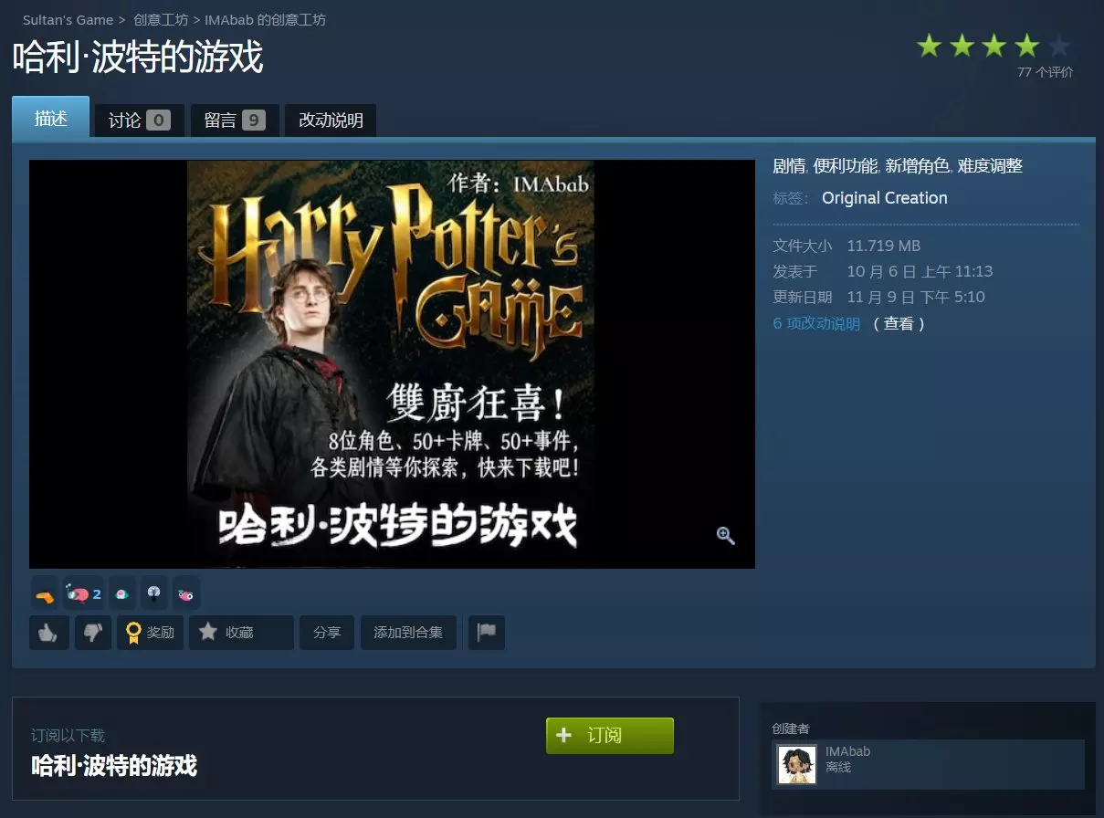1104x818 pixels.
Task: Click the pink snail award with count 2
Action: tap(83, 594)
